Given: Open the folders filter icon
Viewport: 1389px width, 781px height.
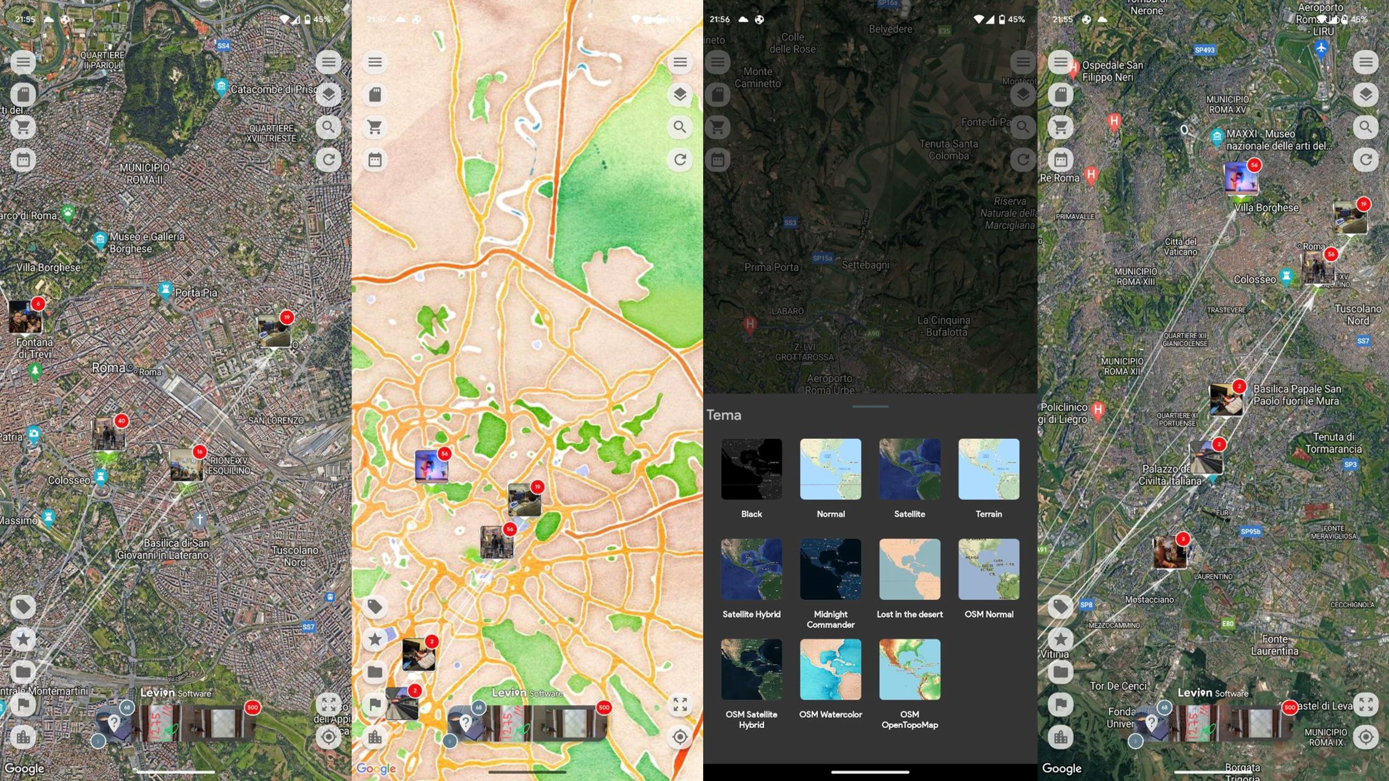Looking at the screenshot, I should click(23, 671).
